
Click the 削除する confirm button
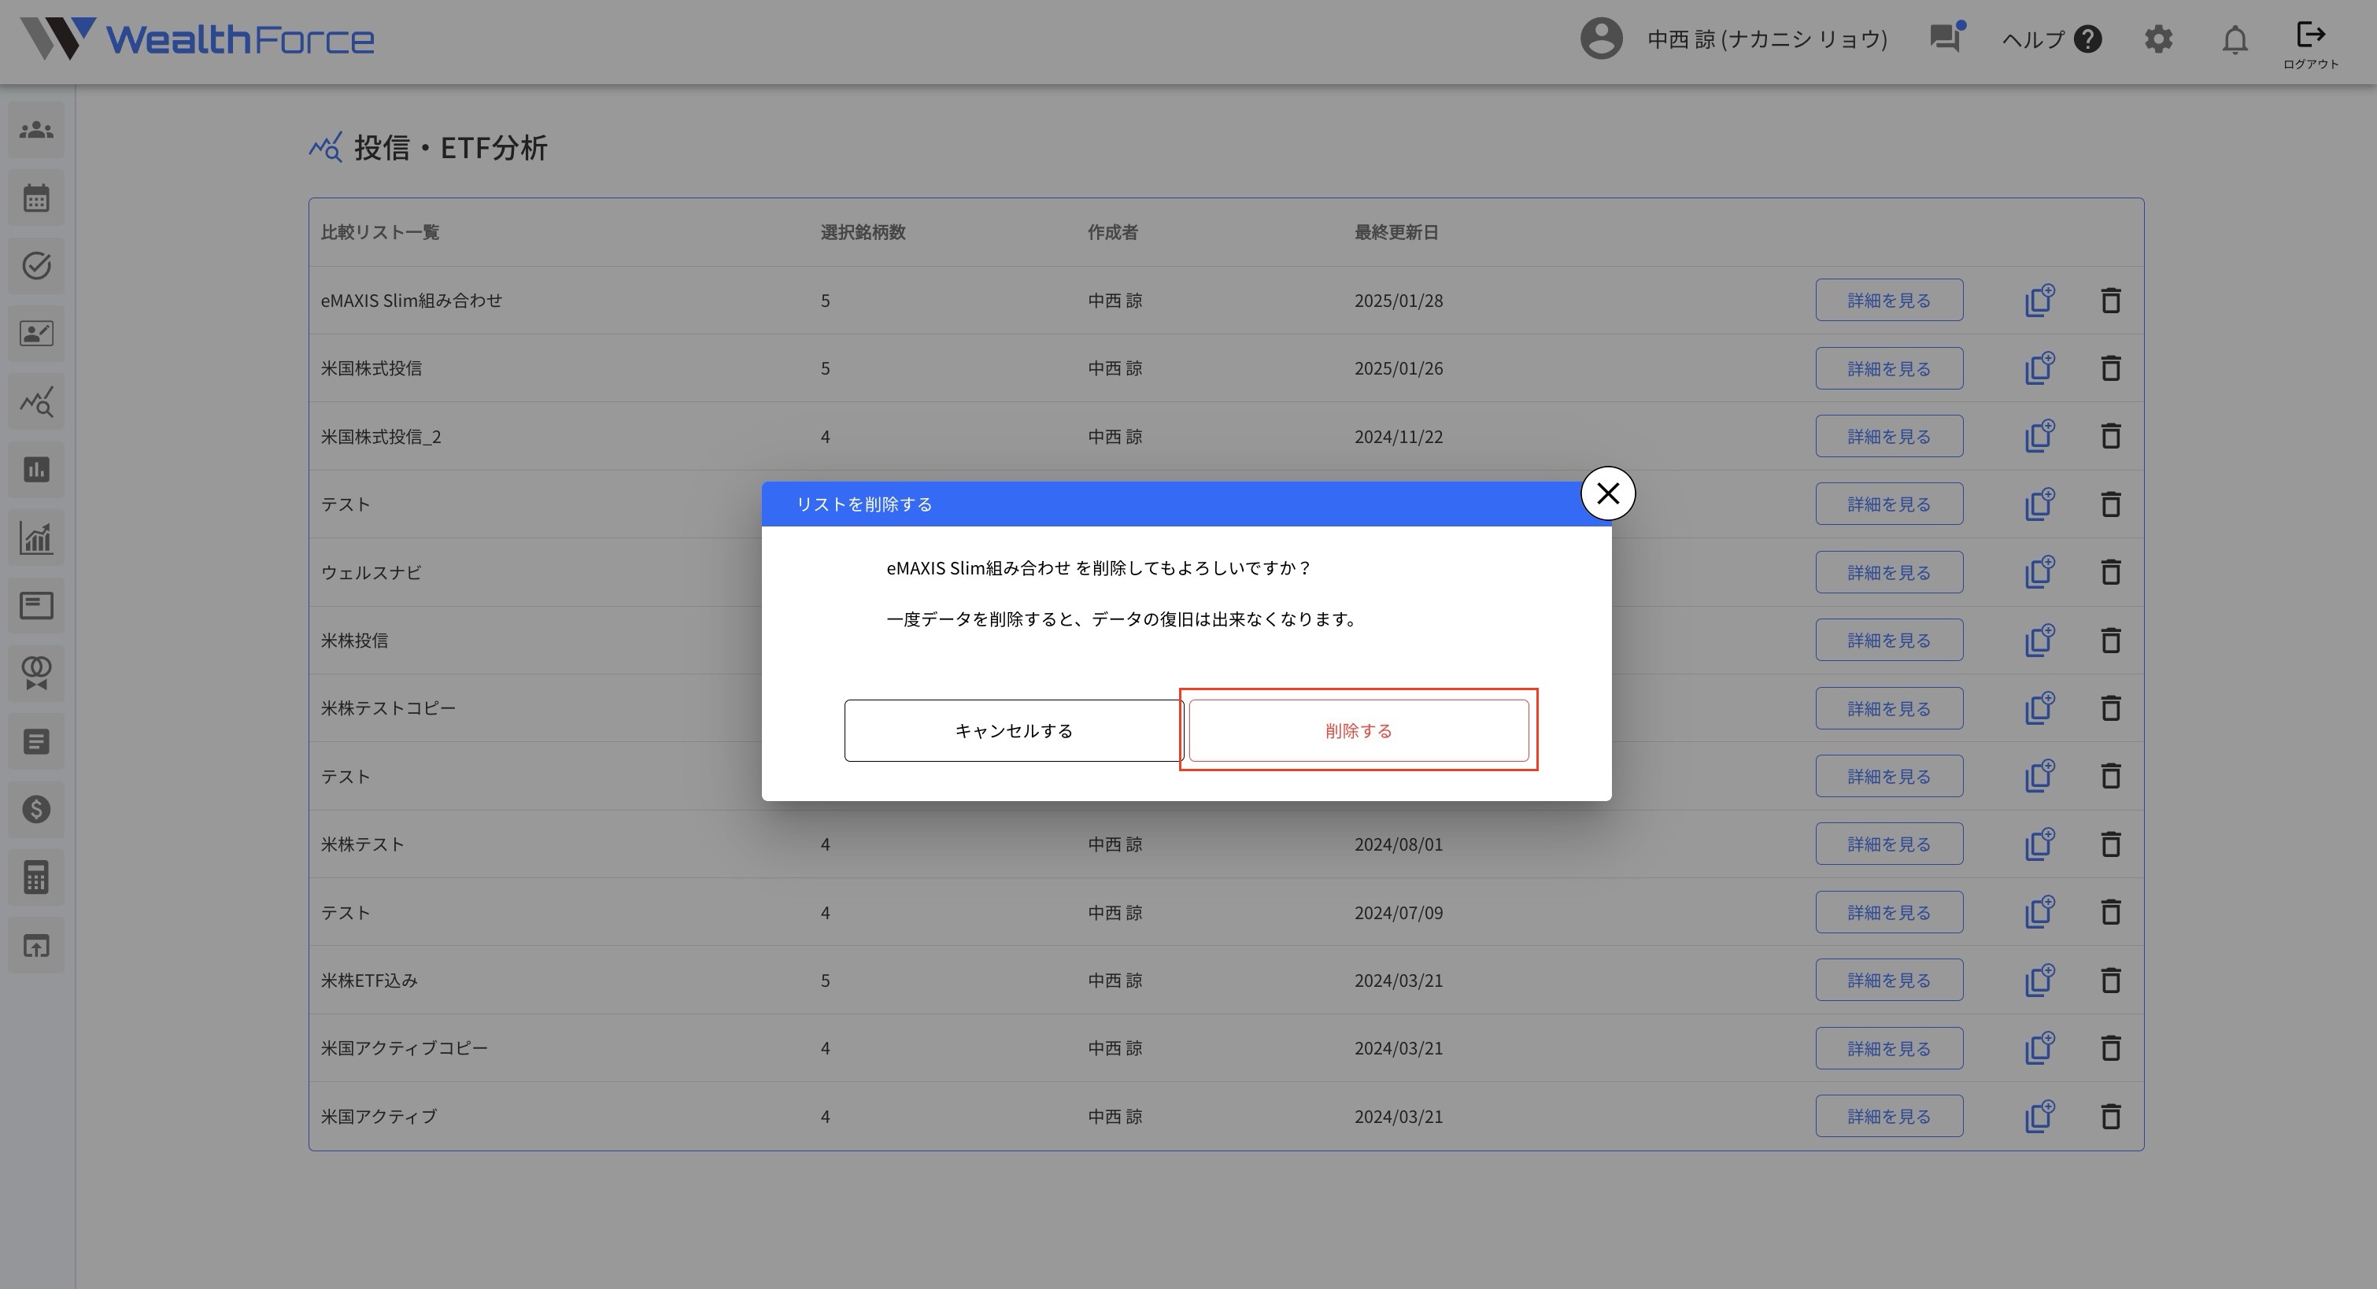(x=1359, y=731)
